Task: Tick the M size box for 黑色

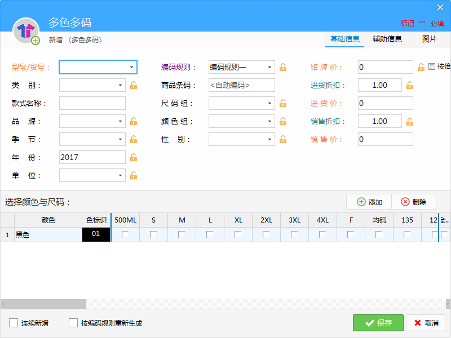Action: click(182, 234)
